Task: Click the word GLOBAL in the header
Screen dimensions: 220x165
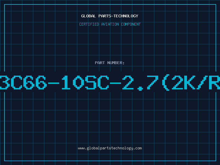Action: [88, 16]
